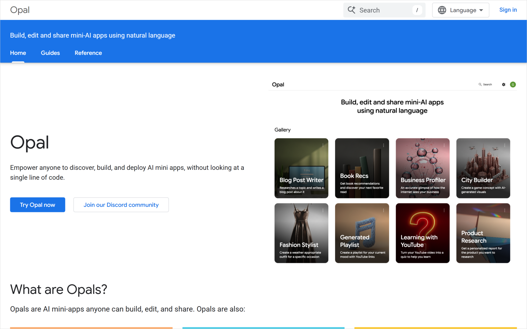Focus the Search input field
Screen dimensions: 527x329
(x=384, y=10)
